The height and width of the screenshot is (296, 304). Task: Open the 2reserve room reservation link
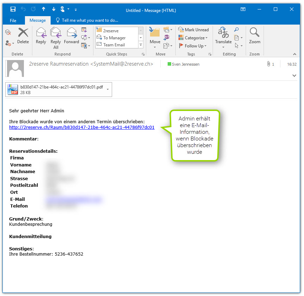82,127
